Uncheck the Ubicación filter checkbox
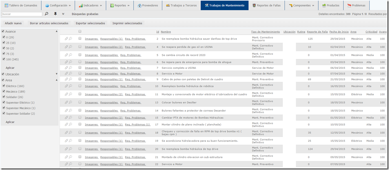 [x=3, y=74]
